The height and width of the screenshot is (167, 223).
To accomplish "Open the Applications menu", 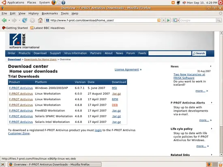I will pos(16,2).
